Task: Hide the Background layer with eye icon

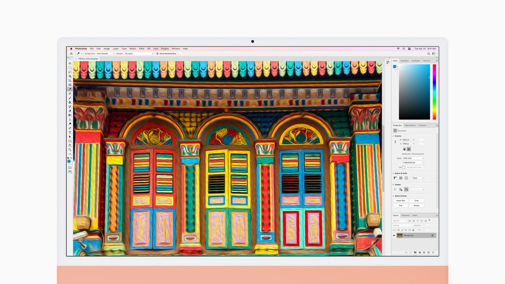Action: (395, 235)
